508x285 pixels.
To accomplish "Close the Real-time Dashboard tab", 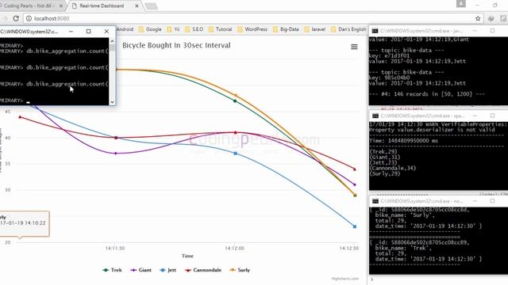I will [x=137, y=6].
